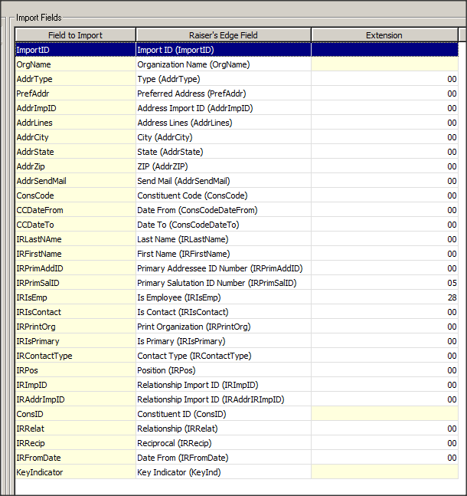Screen dimensions: 467x496
Task: Select the AddrType field cell
Action: (76, 79)
